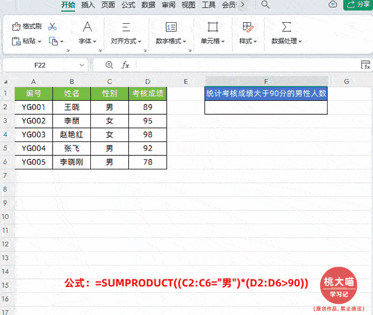Open the Alignment (对齐方式) icon

tap(126, 27)
